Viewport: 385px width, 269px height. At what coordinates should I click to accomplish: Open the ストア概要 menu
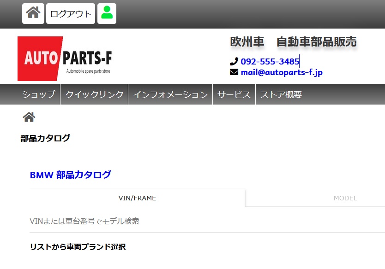tap(281, 94)
